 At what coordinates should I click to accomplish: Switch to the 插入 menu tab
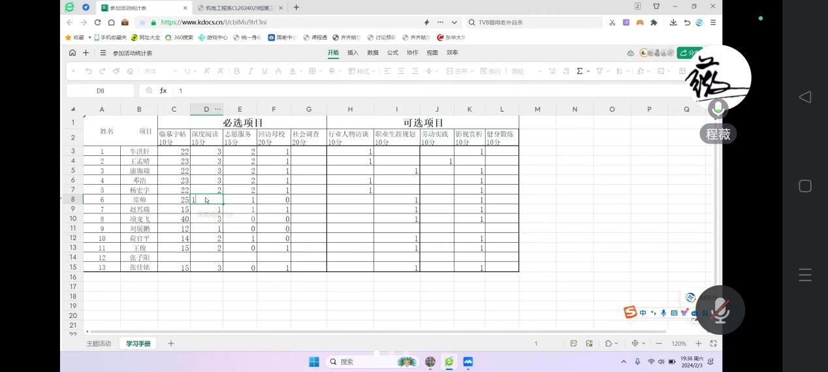pyautogui.click(x=353, y=53)
